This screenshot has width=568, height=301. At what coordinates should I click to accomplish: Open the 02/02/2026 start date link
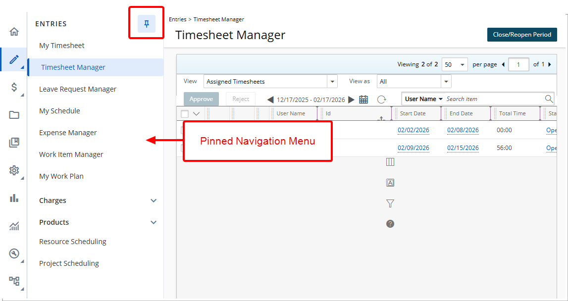click(413, 130)
